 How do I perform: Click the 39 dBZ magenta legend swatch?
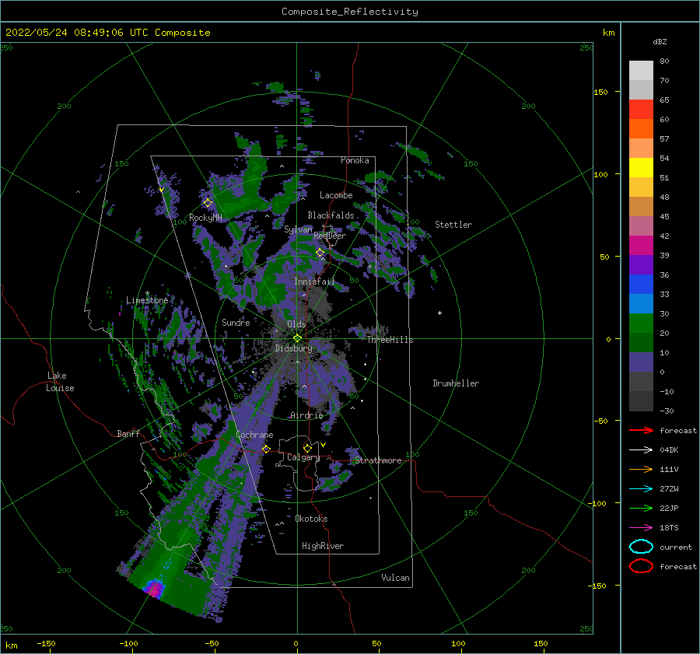641,245
